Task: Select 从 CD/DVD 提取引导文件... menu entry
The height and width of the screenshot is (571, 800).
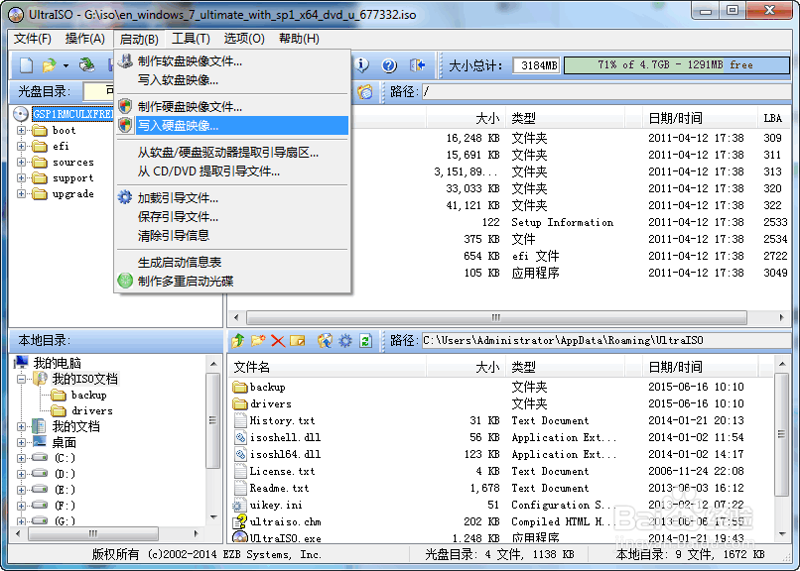Action: pos(232,171)
